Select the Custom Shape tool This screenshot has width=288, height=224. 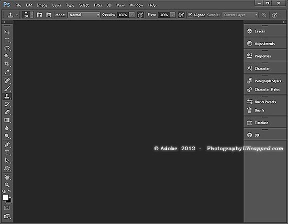pyautogui.click(x=7, y=169)
